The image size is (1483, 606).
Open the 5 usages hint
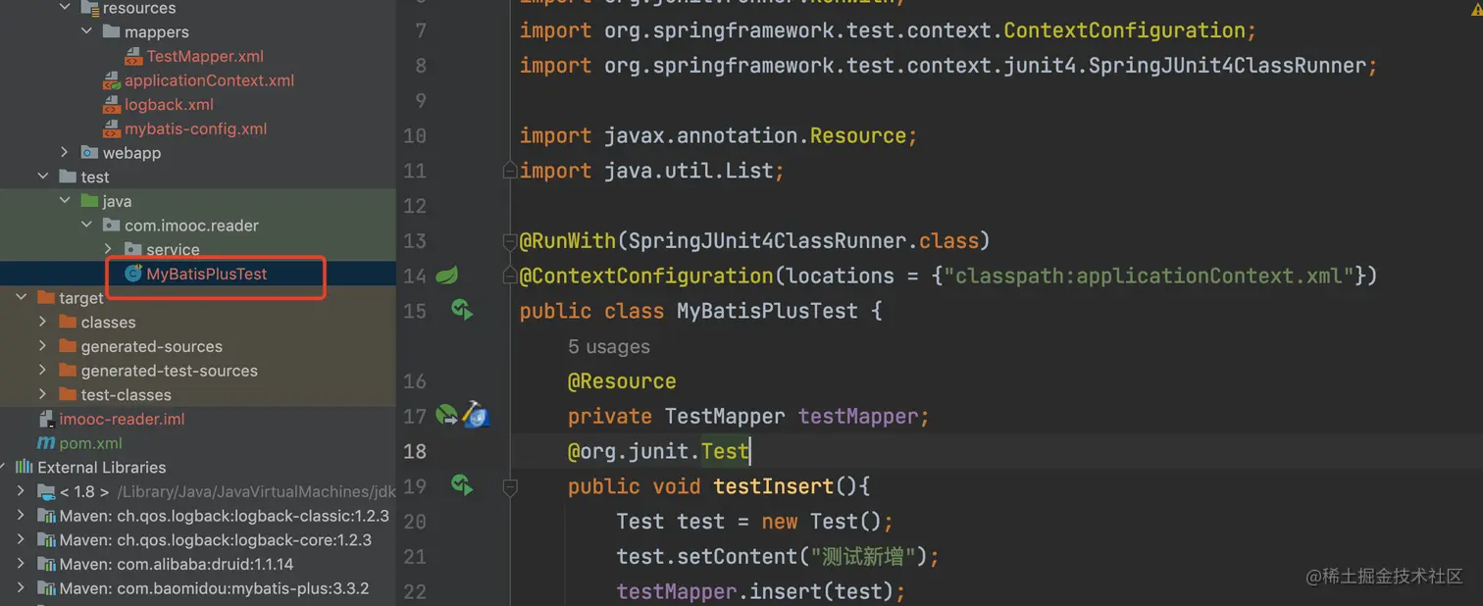pos(608,346)
